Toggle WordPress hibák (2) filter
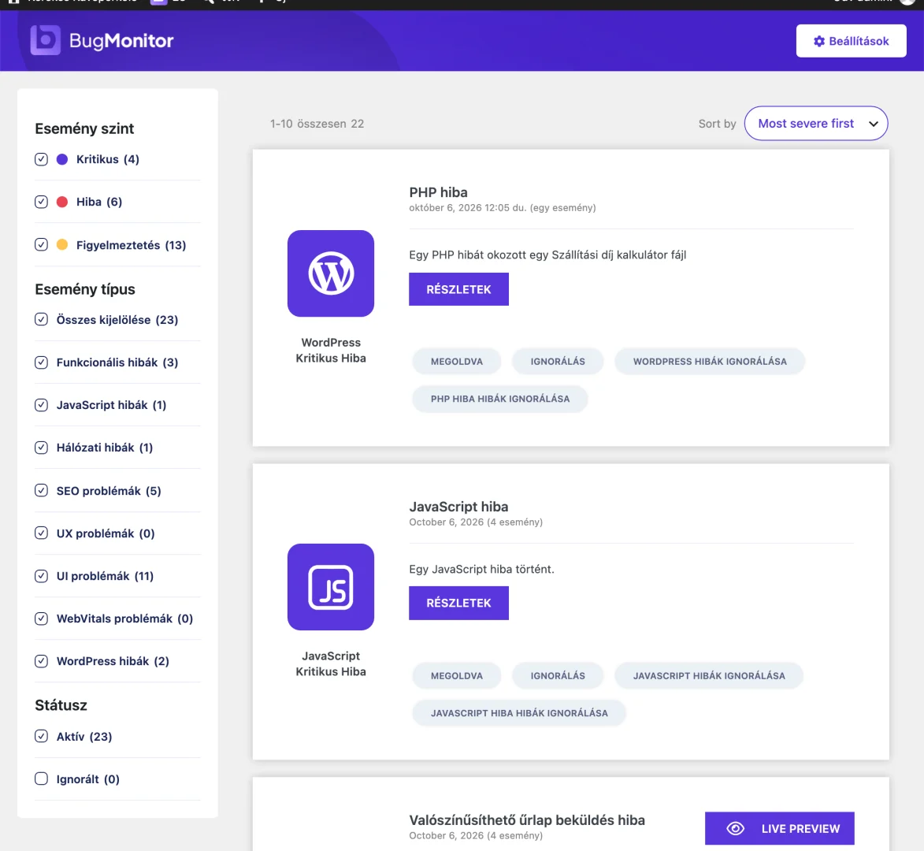 41,660
